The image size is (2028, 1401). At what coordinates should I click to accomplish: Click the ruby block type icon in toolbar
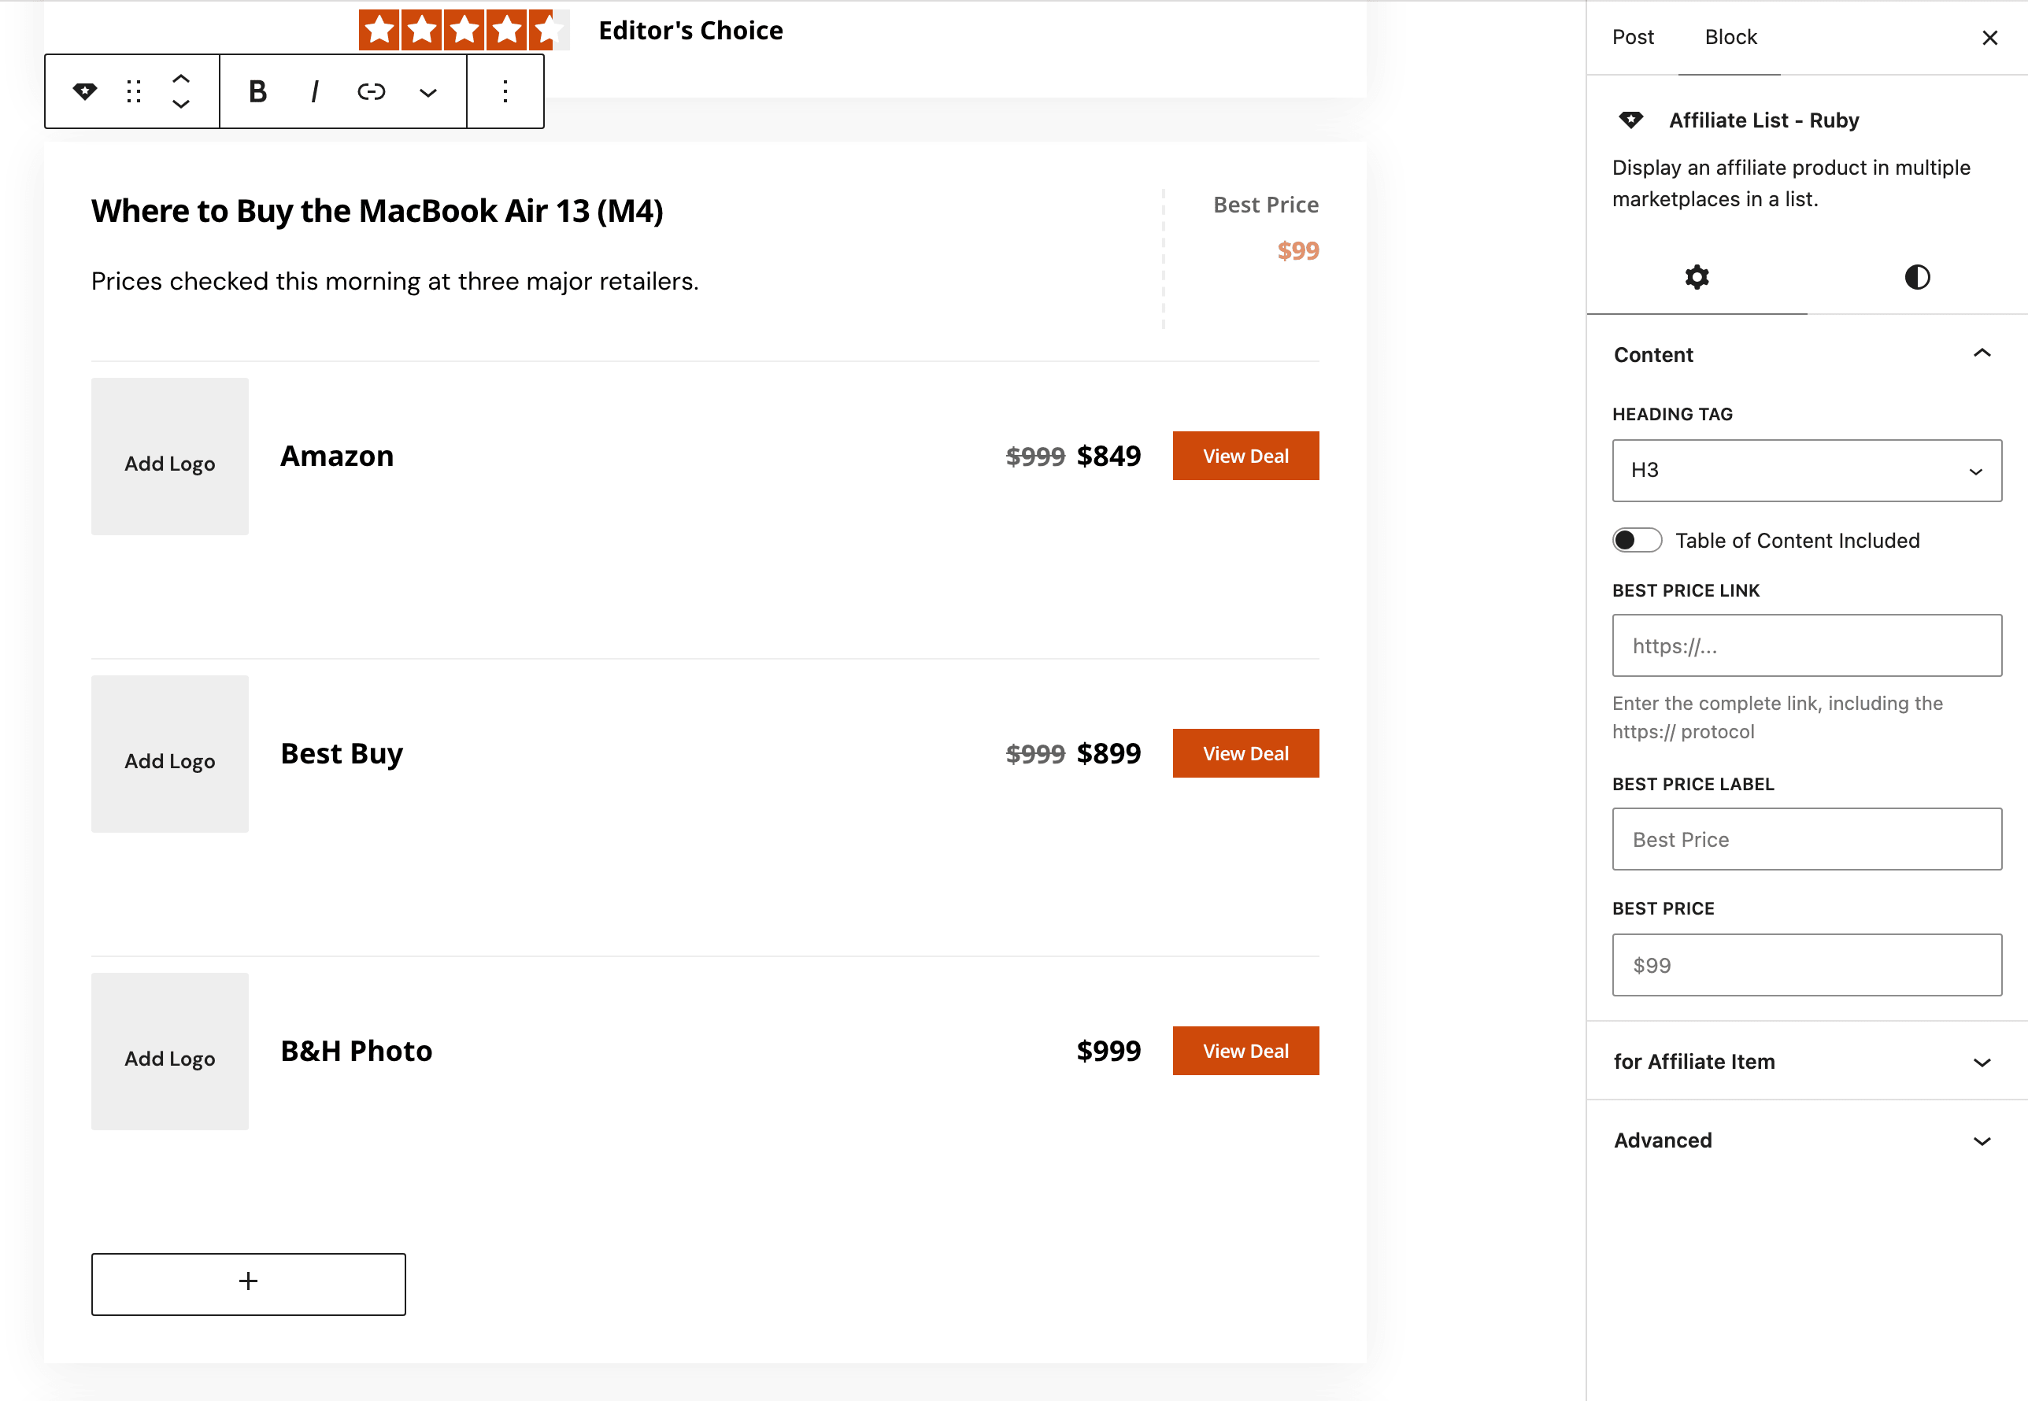tap(84, 91)
